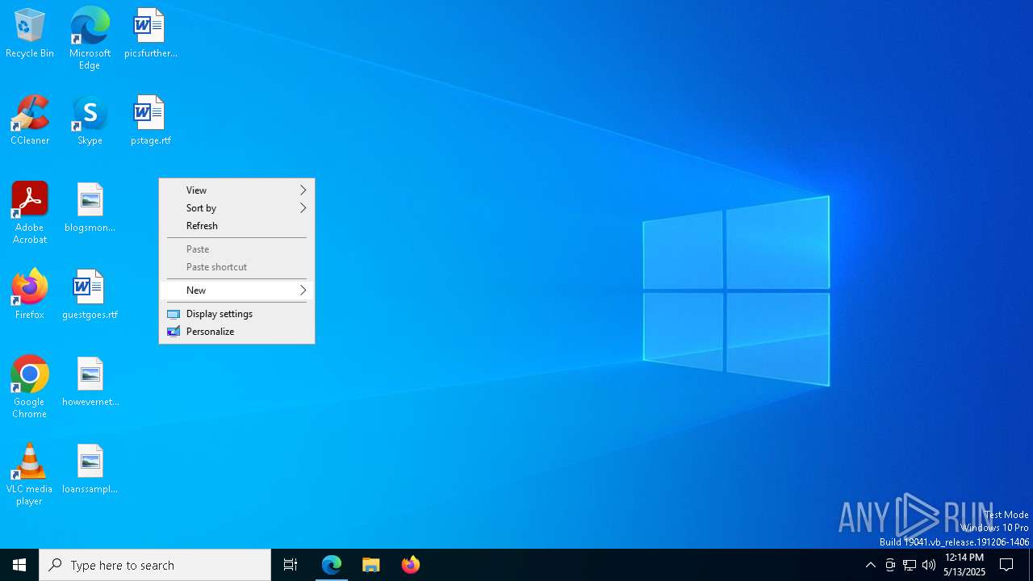Expand the New submenu

236,290
